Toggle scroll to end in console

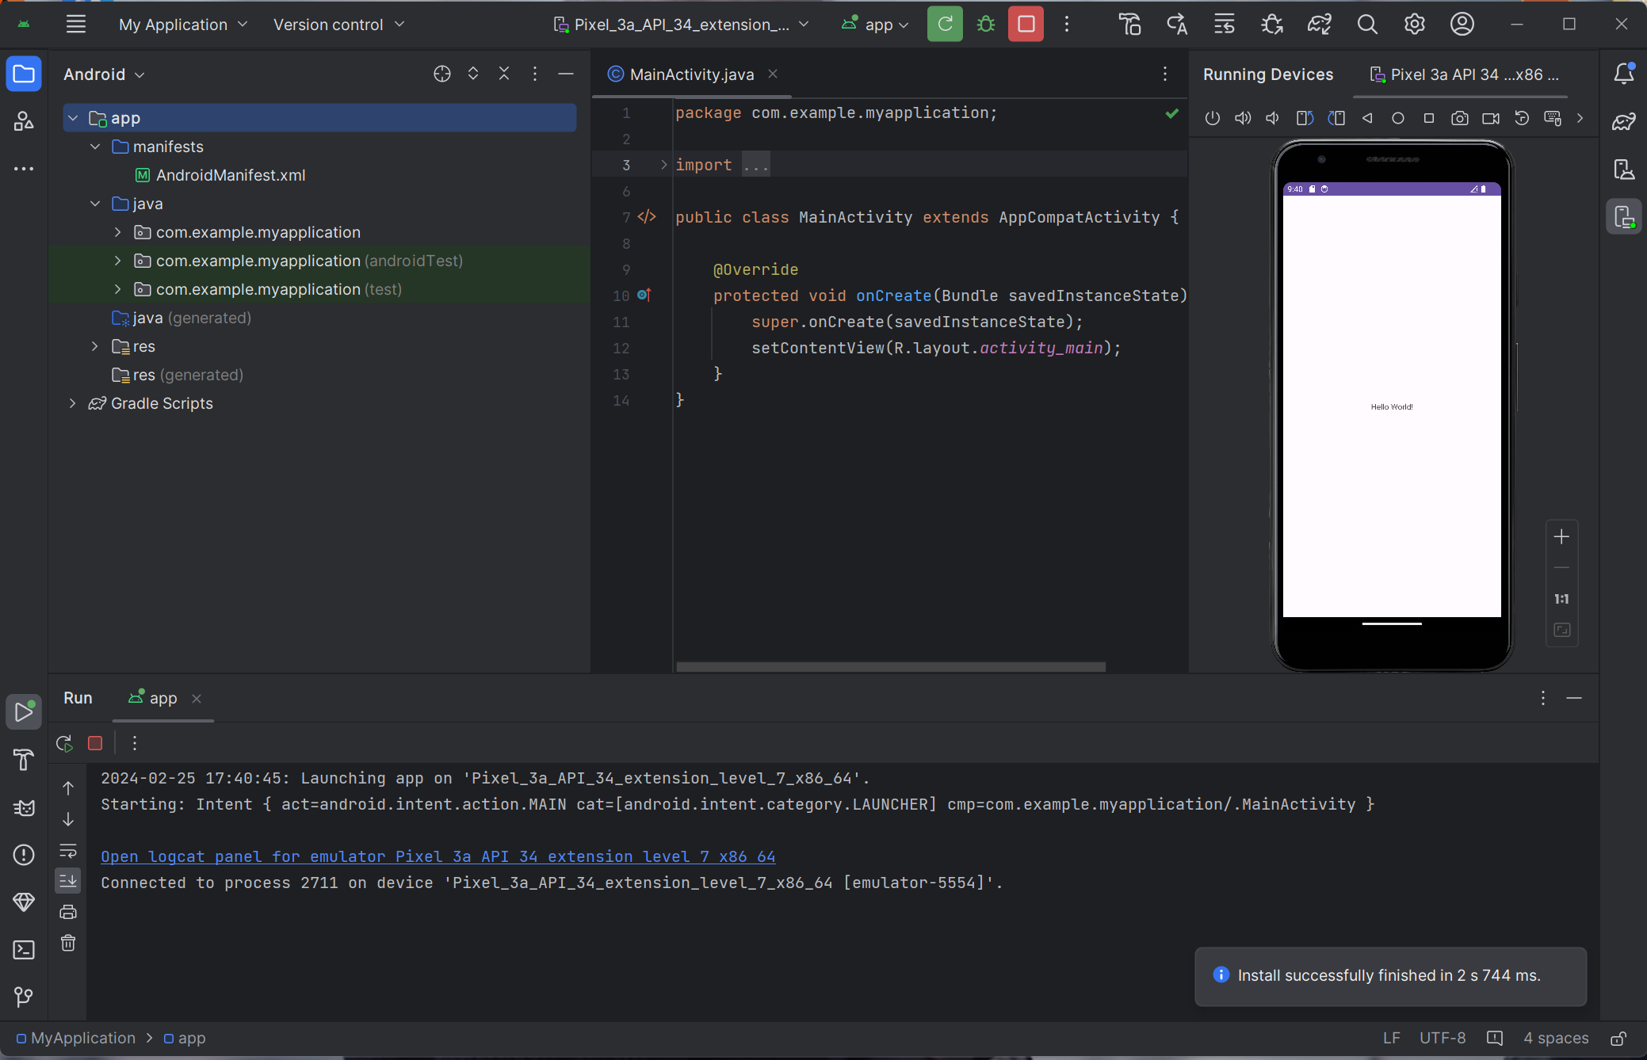pyautogui.click(x=68, y=881)
